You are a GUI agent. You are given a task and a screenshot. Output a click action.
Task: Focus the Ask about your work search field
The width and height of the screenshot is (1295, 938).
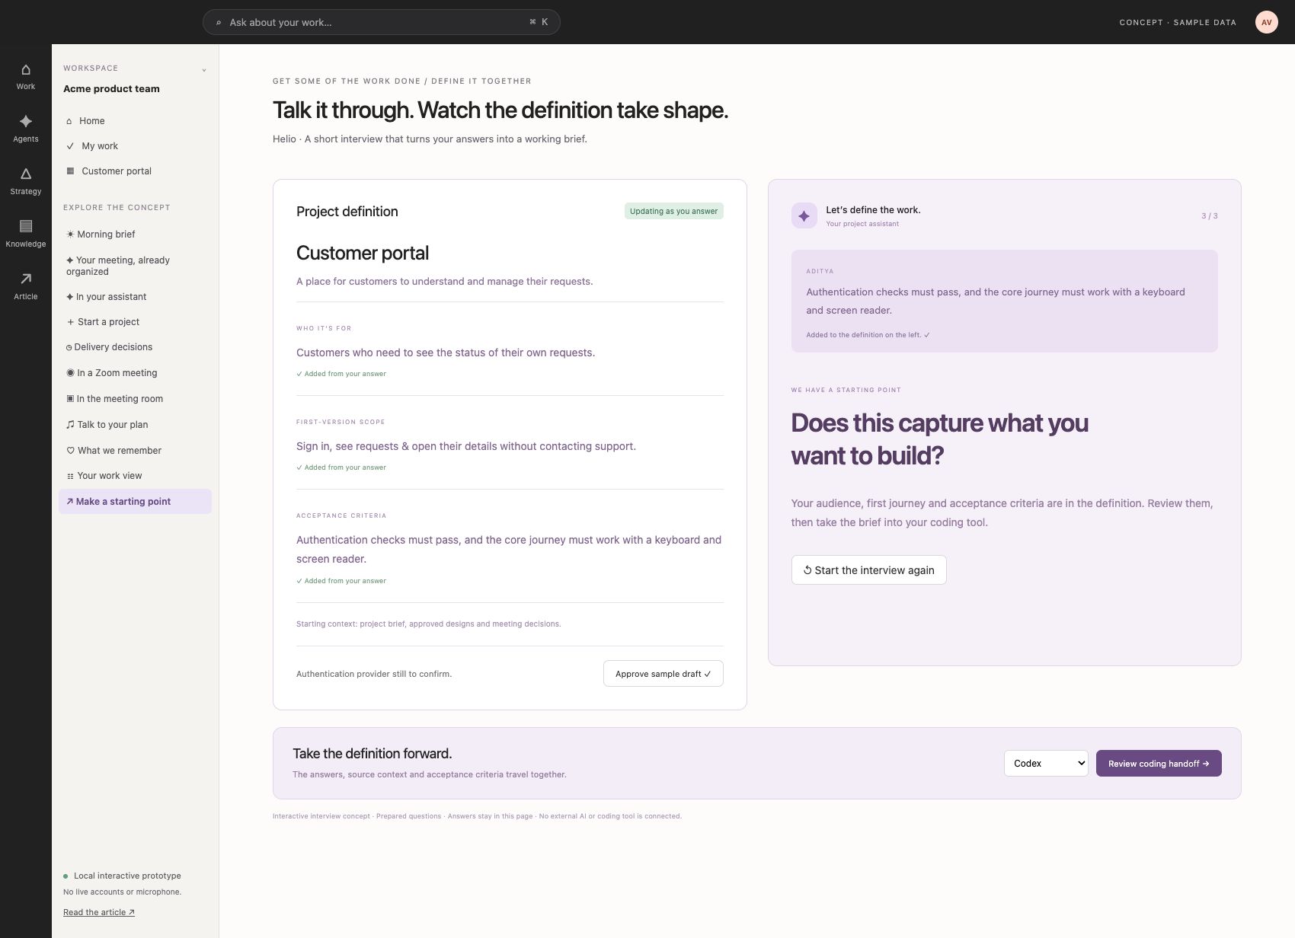point(381,22)
